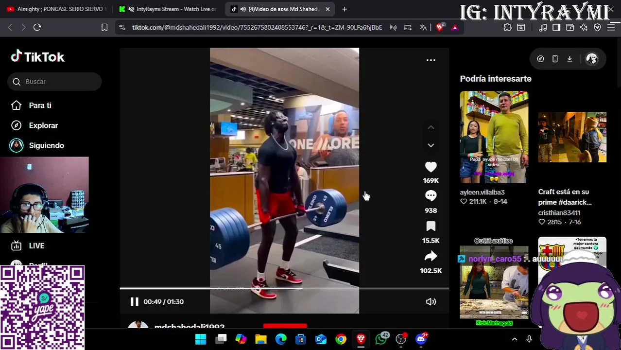621x350 pixels.
Task: Close the TikTok video tab
Action: 328,9
